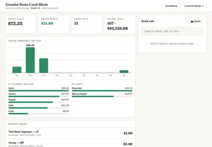Image resolution: width=212 pixels, height=147 pixels.
Task: Click the By Staff heading
Action: tap(77, 84)
